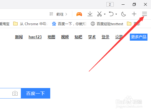Click the tab count box showing 2
This screenshot has width=151, height=112.
[110, 4]
